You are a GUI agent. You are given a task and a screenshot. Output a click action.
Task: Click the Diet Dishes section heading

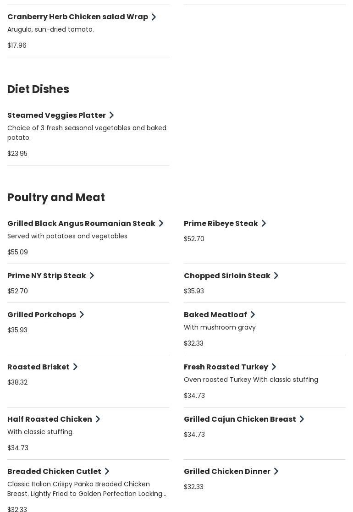38,89
